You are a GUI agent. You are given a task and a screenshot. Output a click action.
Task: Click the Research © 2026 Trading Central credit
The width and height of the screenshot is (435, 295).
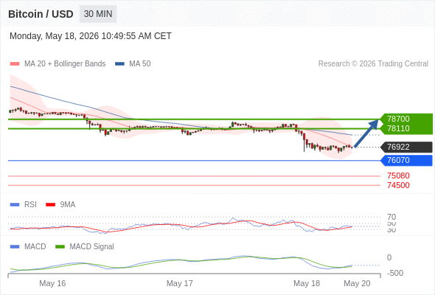pos(373,64)
